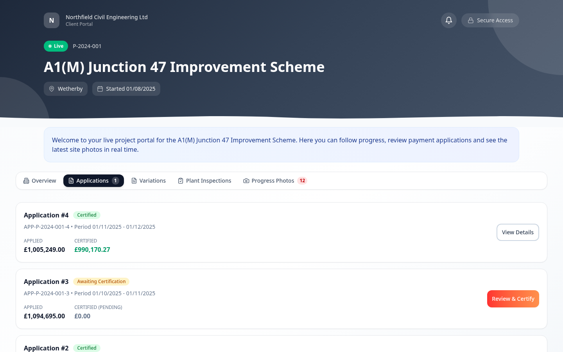Go to the Plant Inspections tab
Screen dimensions: 563x352
click(x=204, y=181)
